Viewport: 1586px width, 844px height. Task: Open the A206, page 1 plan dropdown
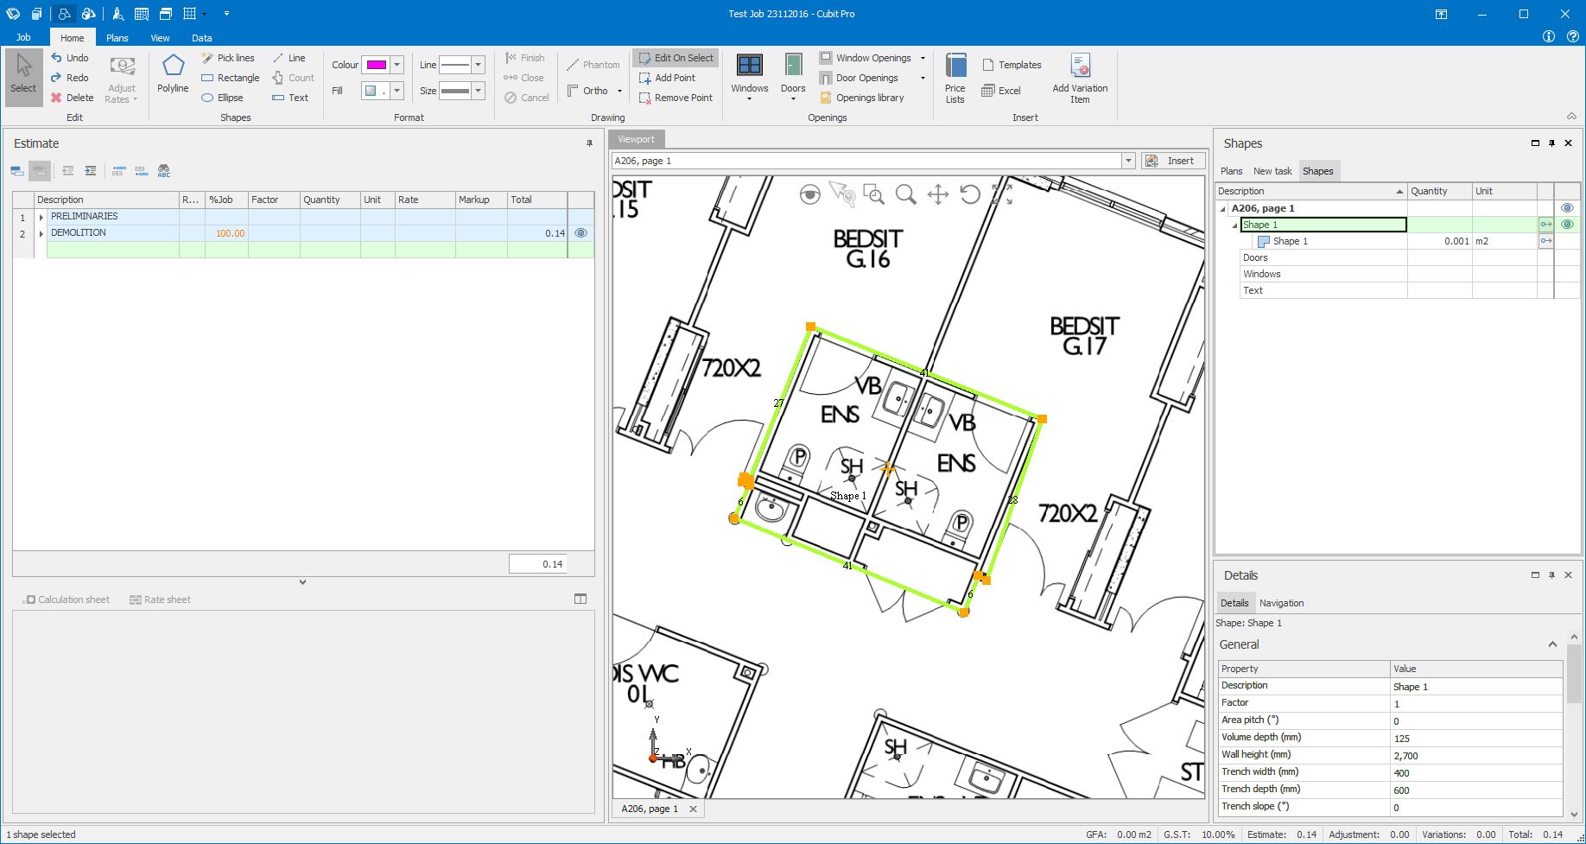click(x=1127, y=161)
